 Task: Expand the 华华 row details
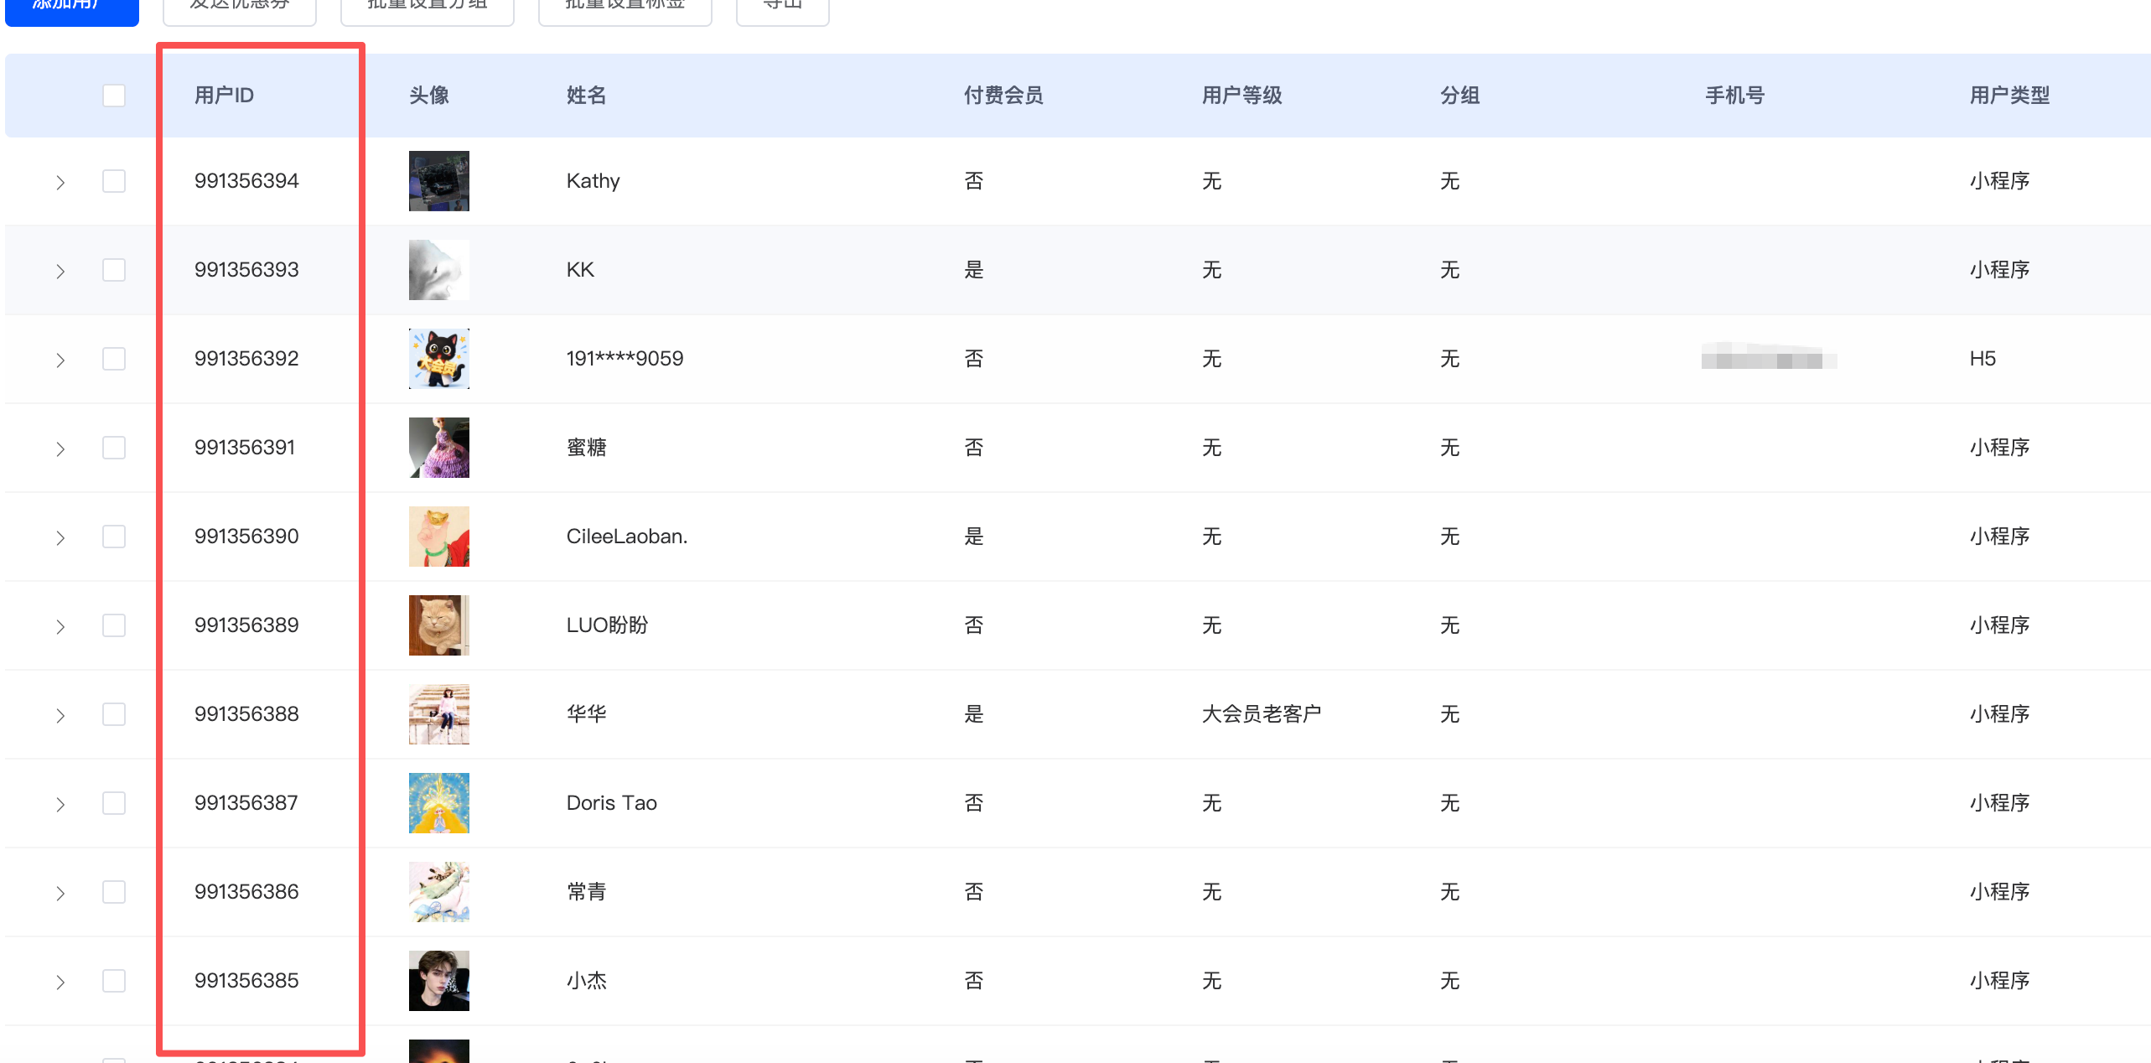click(x=60, y=716)
